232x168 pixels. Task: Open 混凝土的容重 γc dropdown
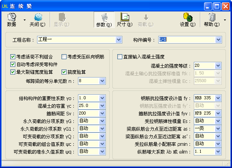[102, 106]
